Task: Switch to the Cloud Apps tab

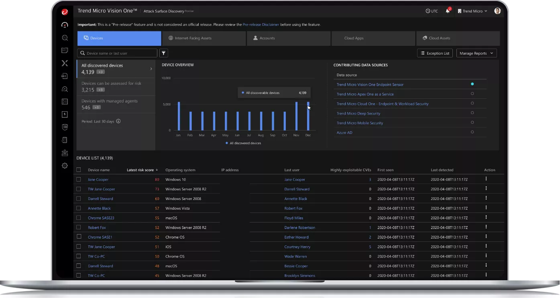Action: 373,38
